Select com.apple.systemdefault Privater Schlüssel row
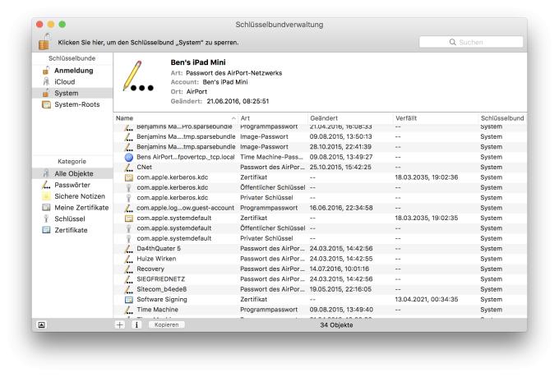559x377 pixels. coord(320,238)
